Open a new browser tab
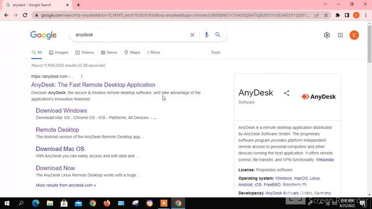The height and width of the screenshot is (209, 372). click(x=78, y=5)
